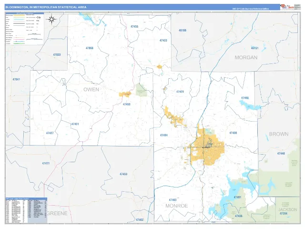Click the blue lake below 47468
The width and height of the screenshot is (305, 229).
[250, 106]
